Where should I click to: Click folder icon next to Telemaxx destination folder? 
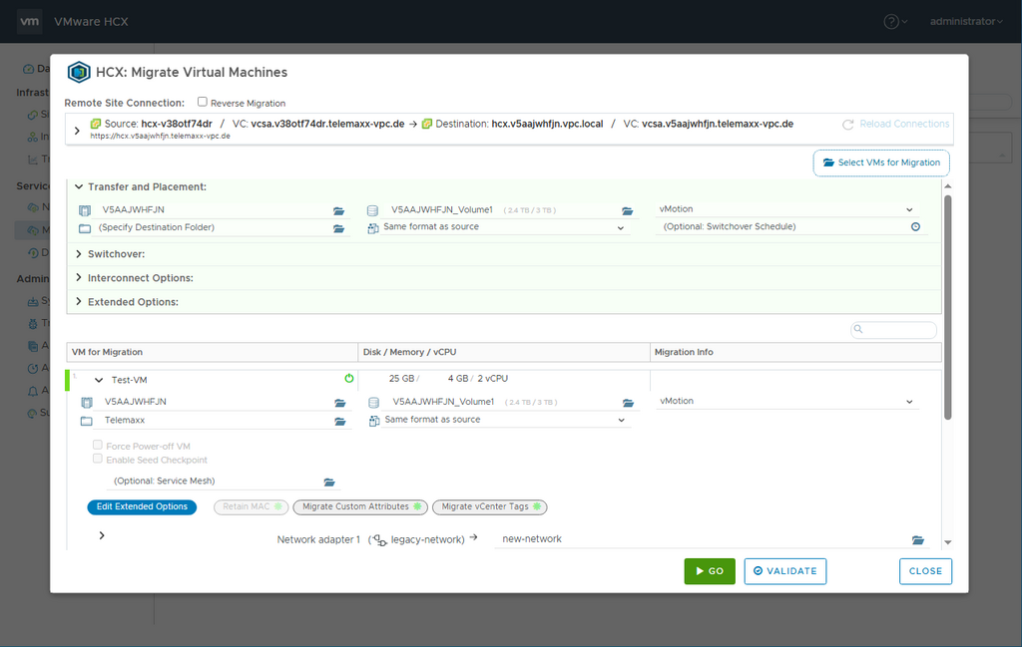click(x=340, y=422)
